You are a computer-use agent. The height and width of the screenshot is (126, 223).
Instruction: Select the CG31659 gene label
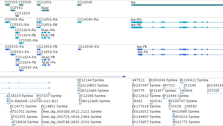[44, 2]
